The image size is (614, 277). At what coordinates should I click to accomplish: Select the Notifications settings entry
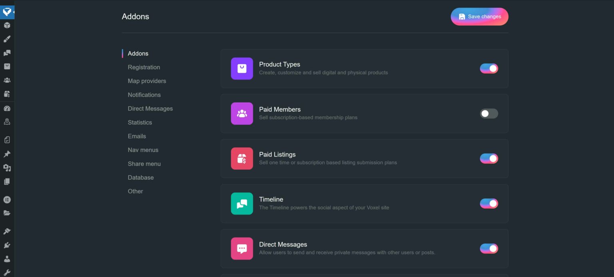[144, 94]
